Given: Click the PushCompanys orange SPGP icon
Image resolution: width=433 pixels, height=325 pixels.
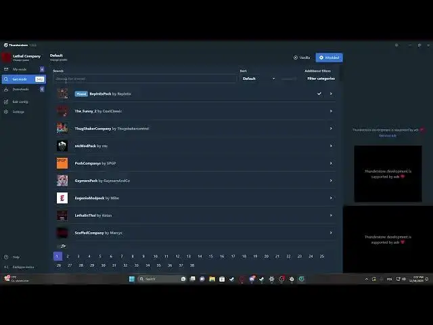Looking at the screenshot, I should (x=62, y=163).
